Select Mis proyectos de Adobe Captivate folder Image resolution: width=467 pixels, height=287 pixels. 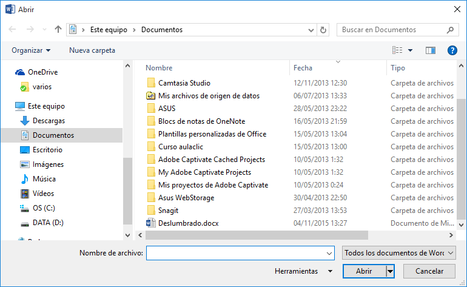(213, 185)
